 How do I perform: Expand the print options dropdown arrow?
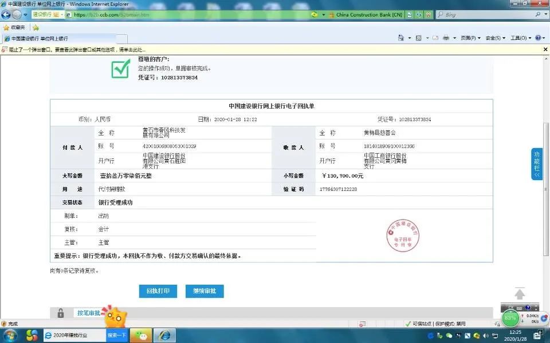[454, 38]
